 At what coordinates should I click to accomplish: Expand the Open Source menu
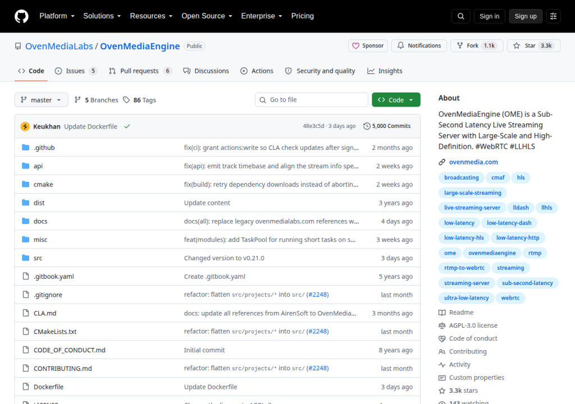pos(207,16)
